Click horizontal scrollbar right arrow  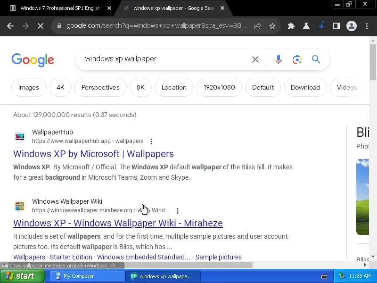coord(365,265)
